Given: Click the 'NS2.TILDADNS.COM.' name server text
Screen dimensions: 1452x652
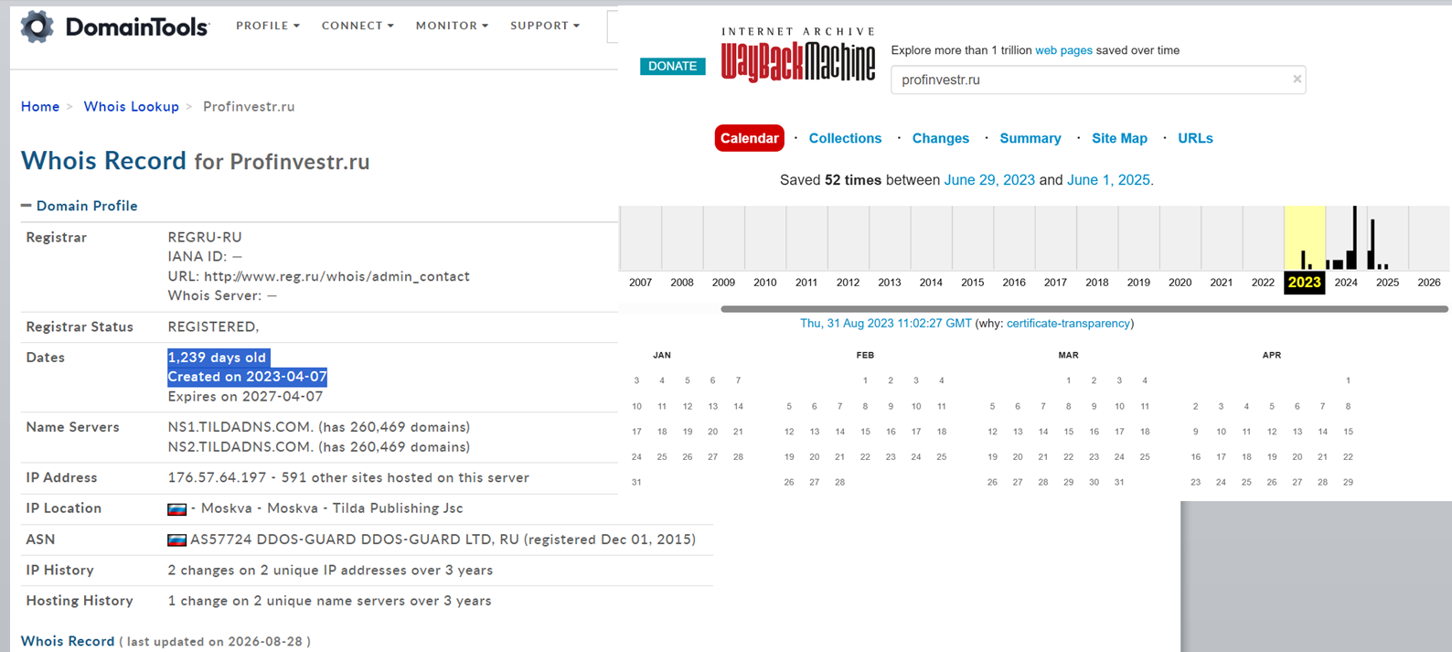Looking at the screenshot, I should [242, 447].
